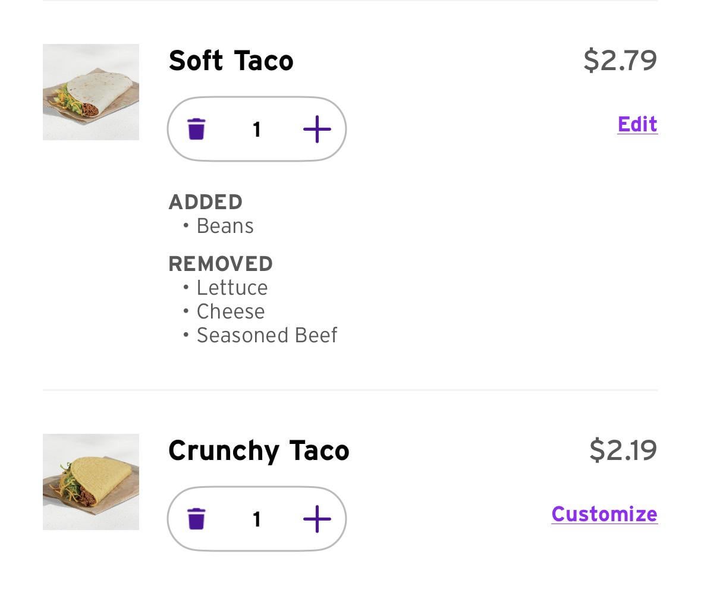Select the removed Cheese ingredient
This screenshot has width=701, height=602.
pos(230,312)
